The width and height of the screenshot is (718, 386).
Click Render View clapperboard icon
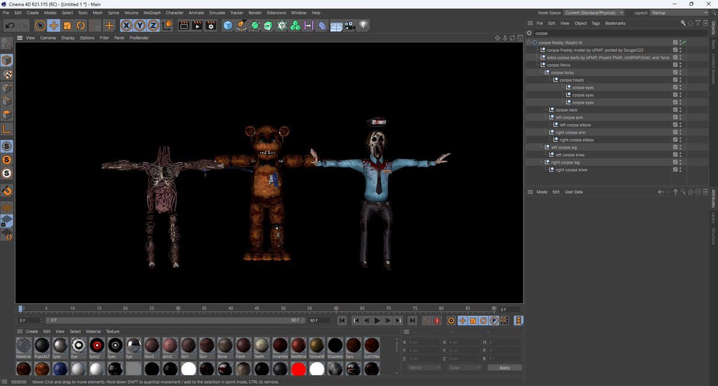(184, 25)
